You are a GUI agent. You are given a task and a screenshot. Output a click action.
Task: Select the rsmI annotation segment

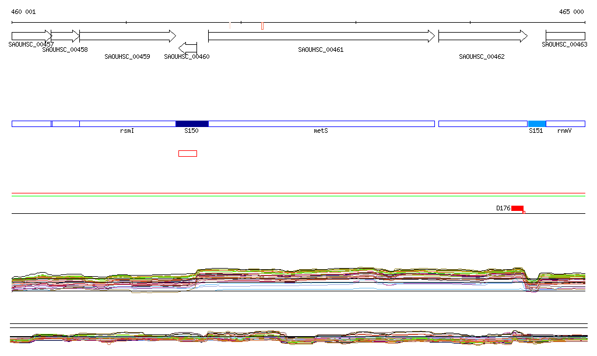point(127,124)
